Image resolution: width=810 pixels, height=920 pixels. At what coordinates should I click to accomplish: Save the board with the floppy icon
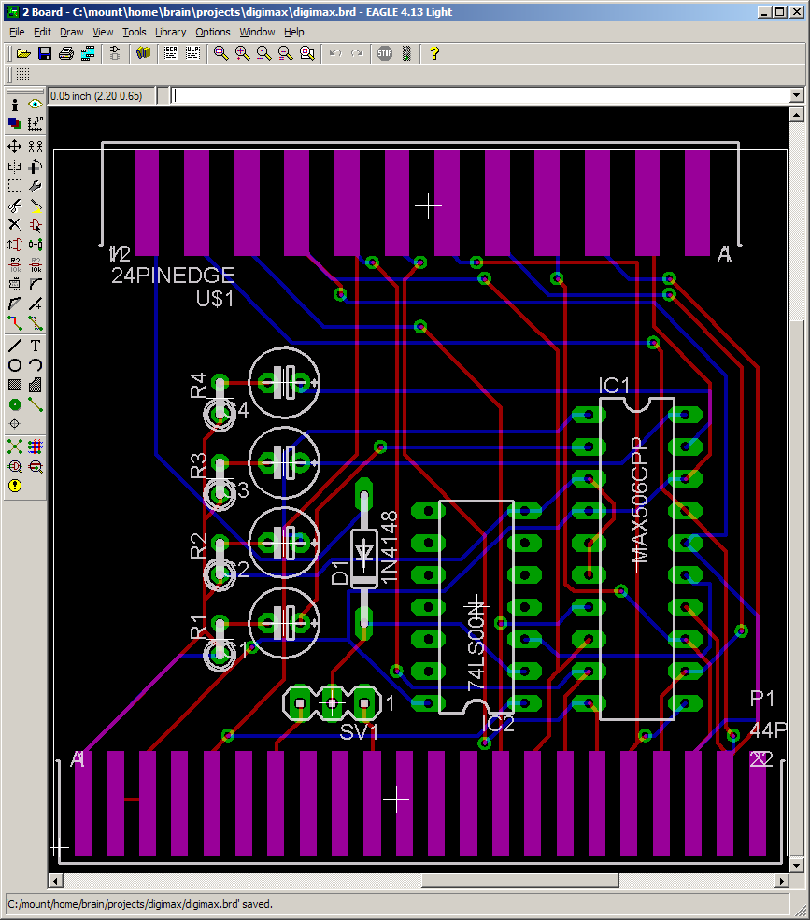[45, 53]
